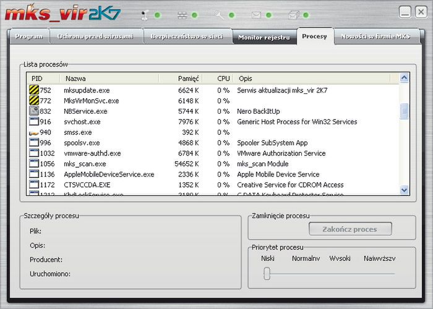
Task: Click the mksupdate.exe striped process icon
Action: [34, 90]
